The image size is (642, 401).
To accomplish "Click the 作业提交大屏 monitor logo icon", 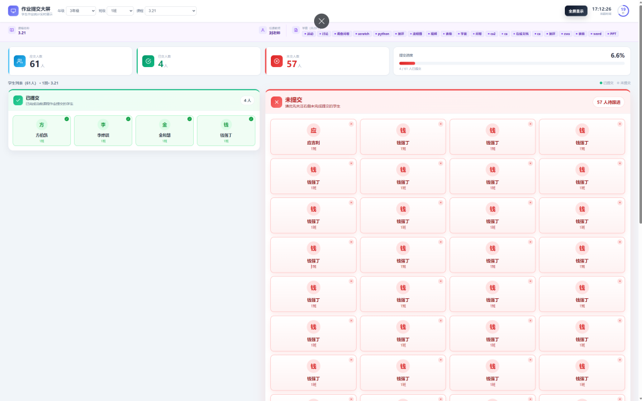I will tap(13, 11).
